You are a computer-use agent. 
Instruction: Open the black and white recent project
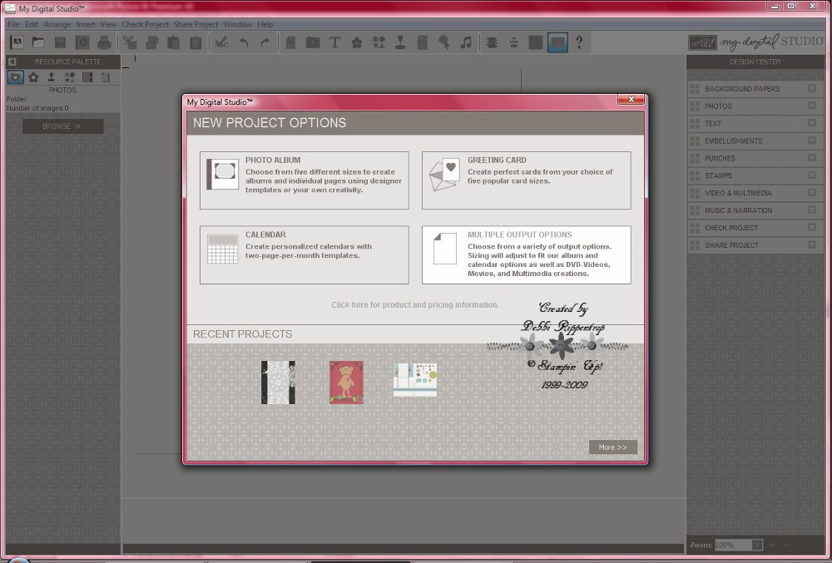[278, 383]
